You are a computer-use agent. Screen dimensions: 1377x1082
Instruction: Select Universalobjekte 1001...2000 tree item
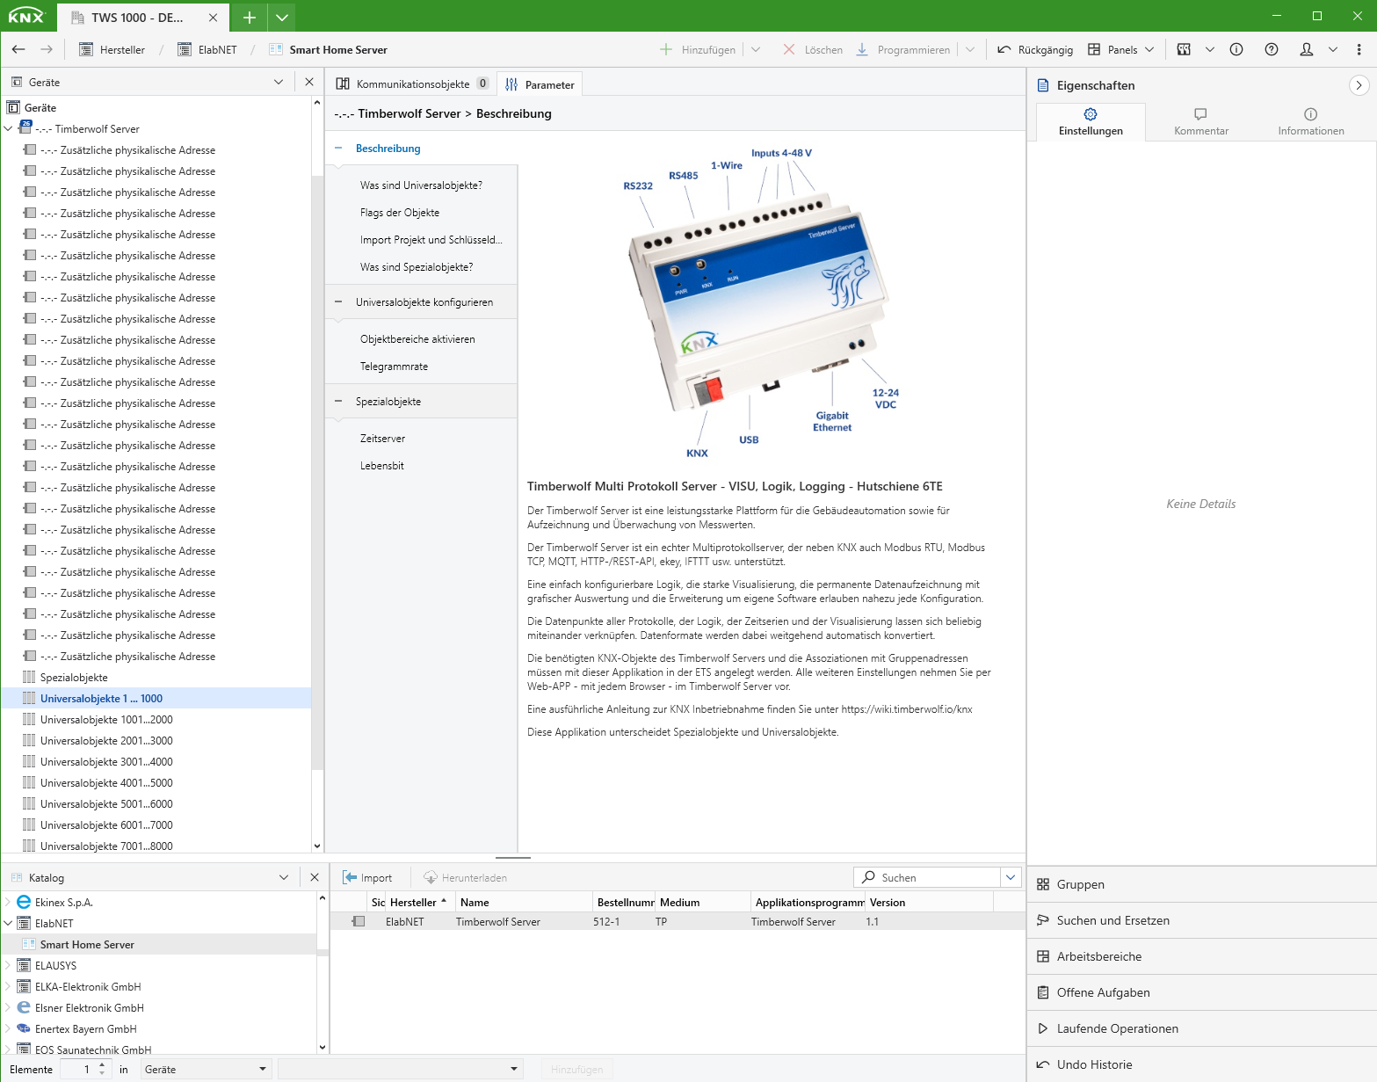[x=106, y=720]
